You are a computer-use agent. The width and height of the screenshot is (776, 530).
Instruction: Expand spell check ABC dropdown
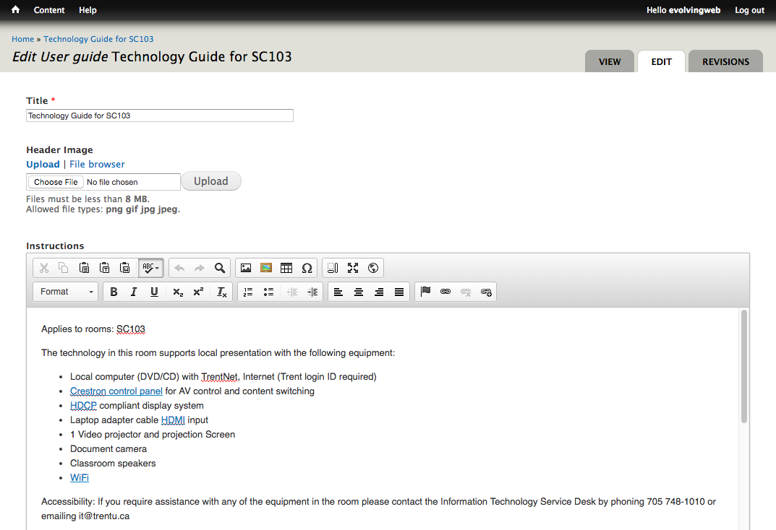(151, 268)
